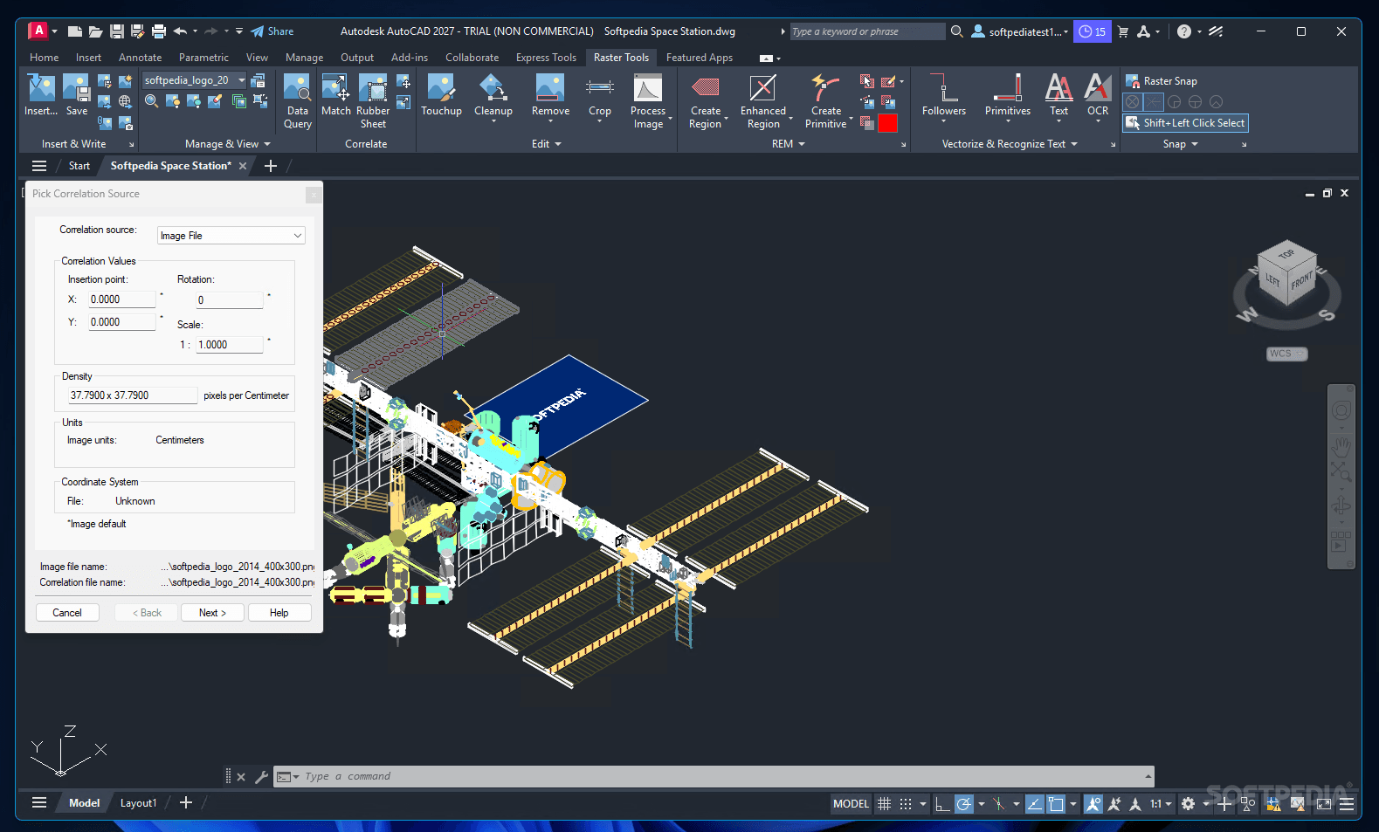The image size is (1379, 832).
Task: Switch to the Featured Apps tab
Action: tap(700, 58)
